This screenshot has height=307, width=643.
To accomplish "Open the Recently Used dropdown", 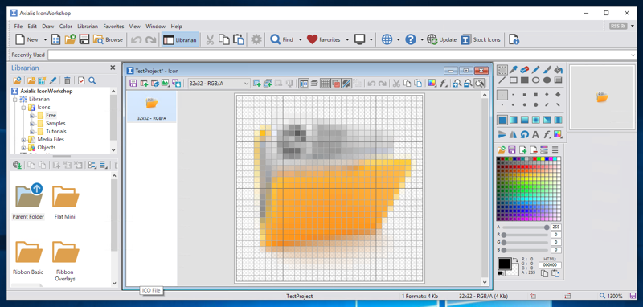I will pos(633,55).
